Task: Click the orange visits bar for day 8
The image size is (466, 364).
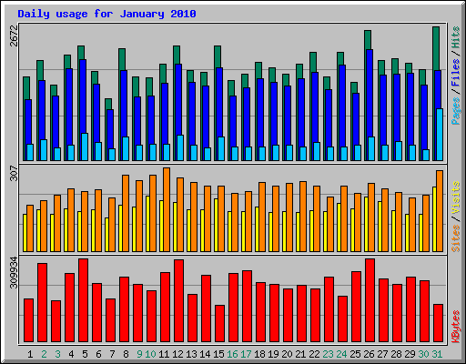Action: click(126, 213)
